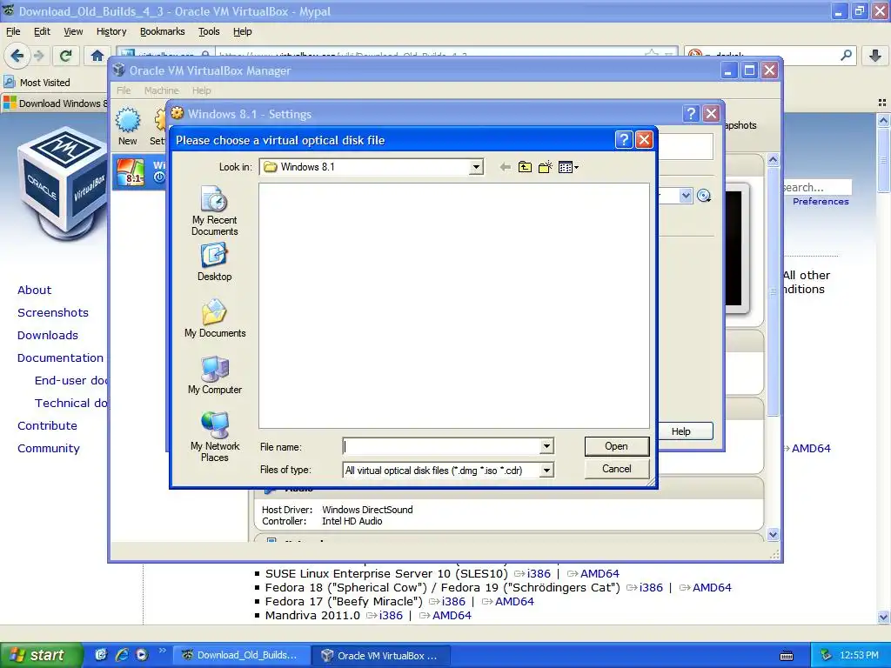The image size is (891, 668).
Task: Expand the Look in folder dropdown
Action: (476, 167)
